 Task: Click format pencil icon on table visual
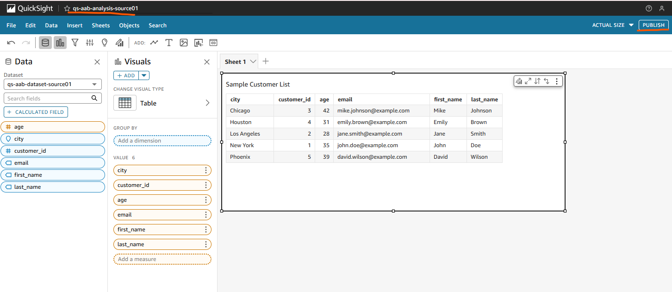pyautogui.click(x=519, y=81)
